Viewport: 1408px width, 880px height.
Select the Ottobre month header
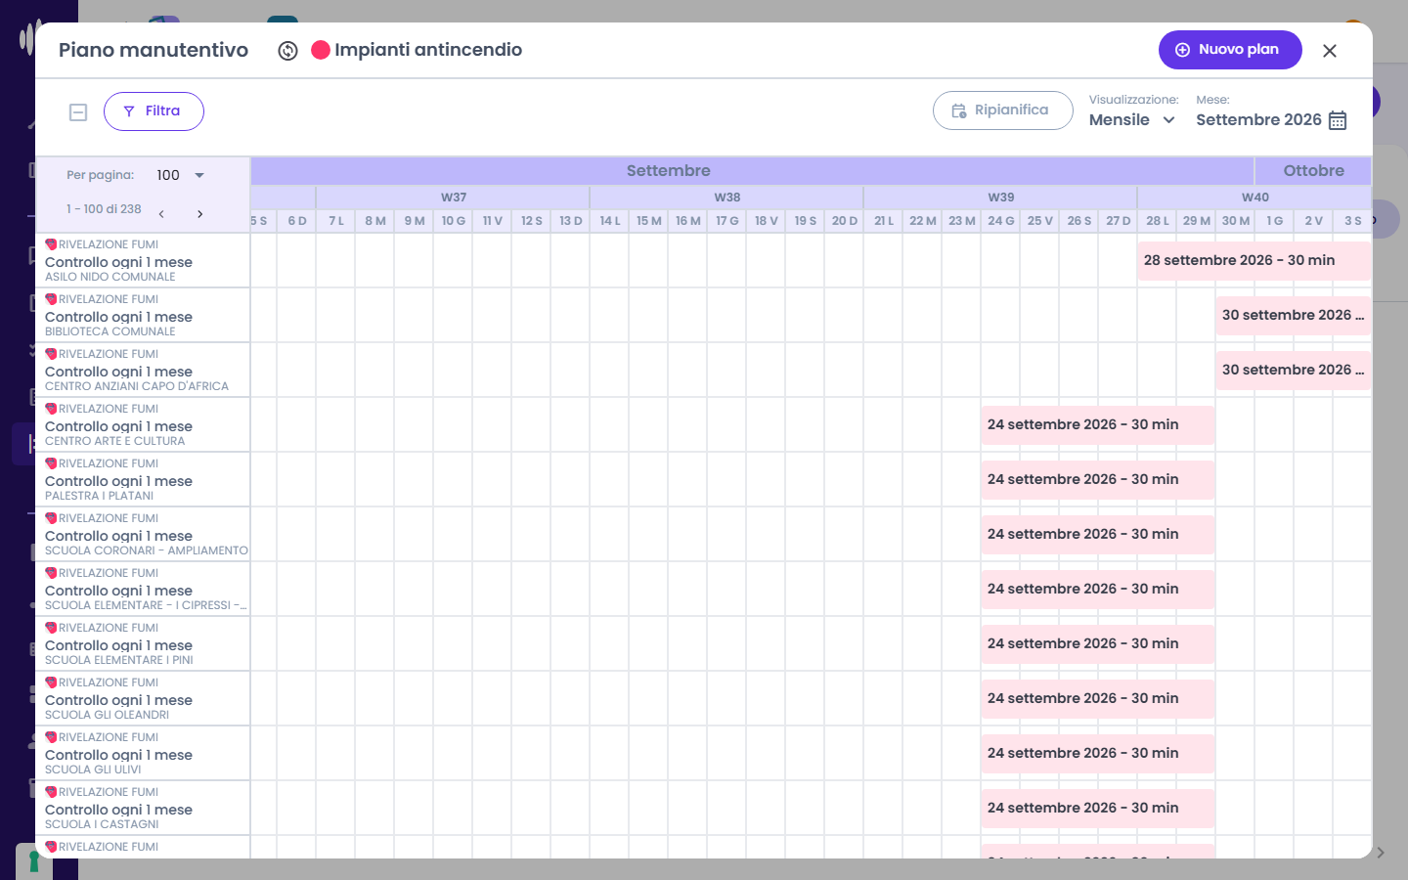pyautogui.click(x=1313, y=171)
